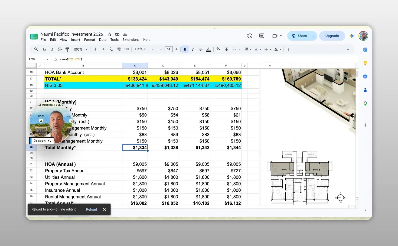Click the Upgrade button
The width and height of the screenshot is (398, 246).
point(332,36)
